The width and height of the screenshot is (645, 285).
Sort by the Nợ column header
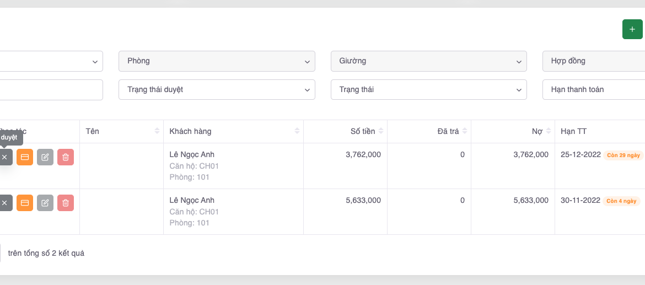(x=549, y=131)
